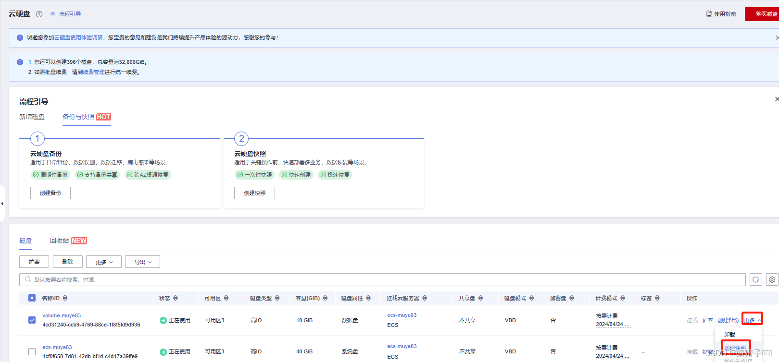Screen dimensions: 779x362
Task: Click the 支持备份共享 feature tag
Action: (x=97, y=175)
